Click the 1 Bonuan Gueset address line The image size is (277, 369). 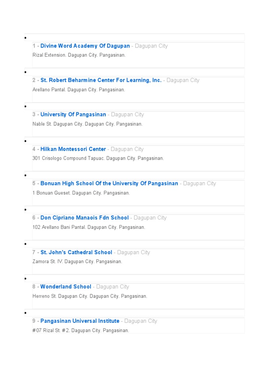81,193
